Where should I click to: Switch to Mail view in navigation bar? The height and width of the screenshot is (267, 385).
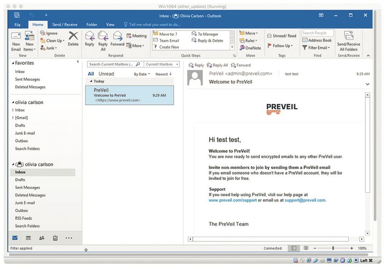(x=15, y=238)
